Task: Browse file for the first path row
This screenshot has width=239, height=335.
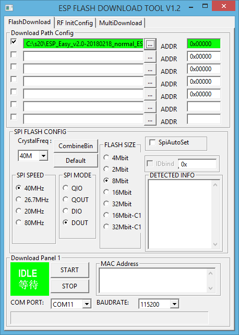Action: [150, 44]
